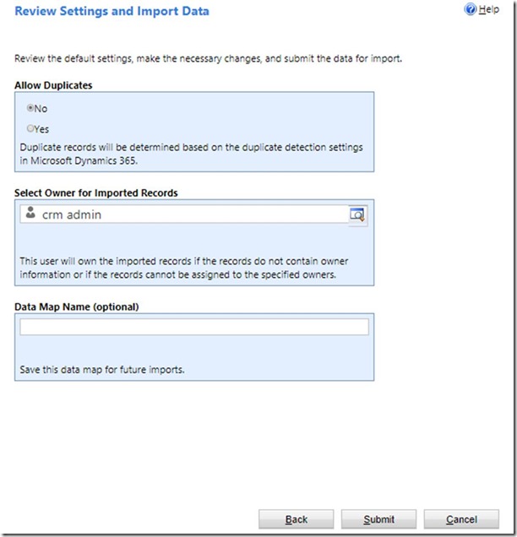This screenshot has width=517, height=537.
Task: Select the No radio button for duplicates
Action: 31,109
